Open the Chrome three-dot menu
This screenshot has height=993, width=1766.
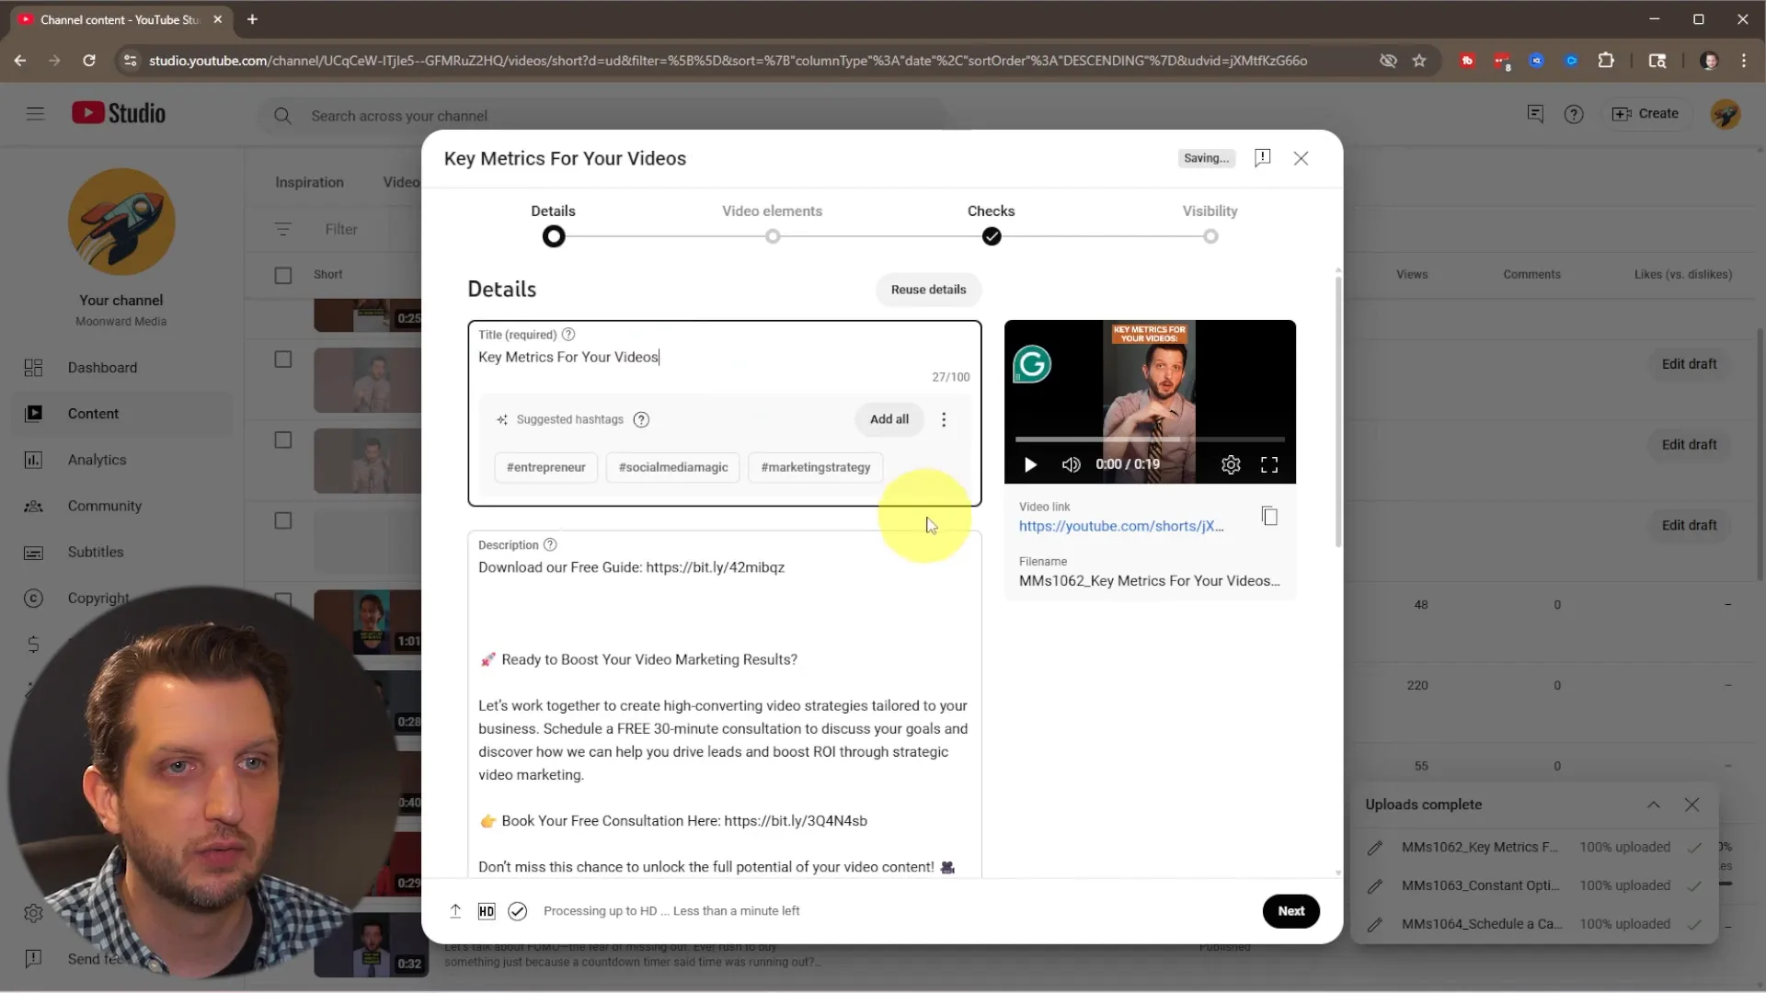pos(1744,61)
